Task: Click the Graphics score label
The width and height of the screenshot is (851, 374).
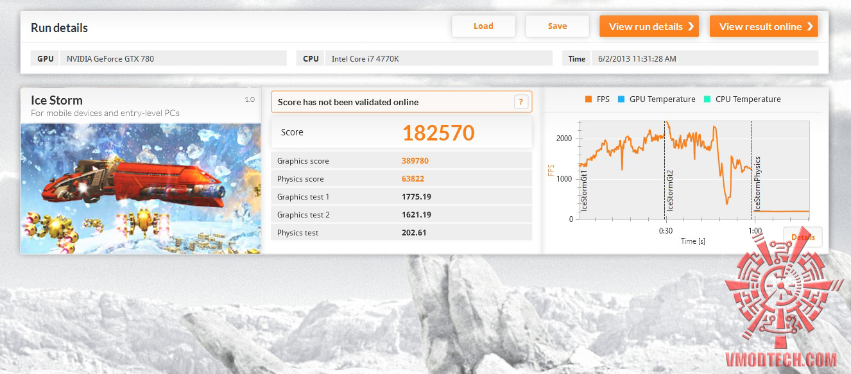Action: (x=303, y=161)
